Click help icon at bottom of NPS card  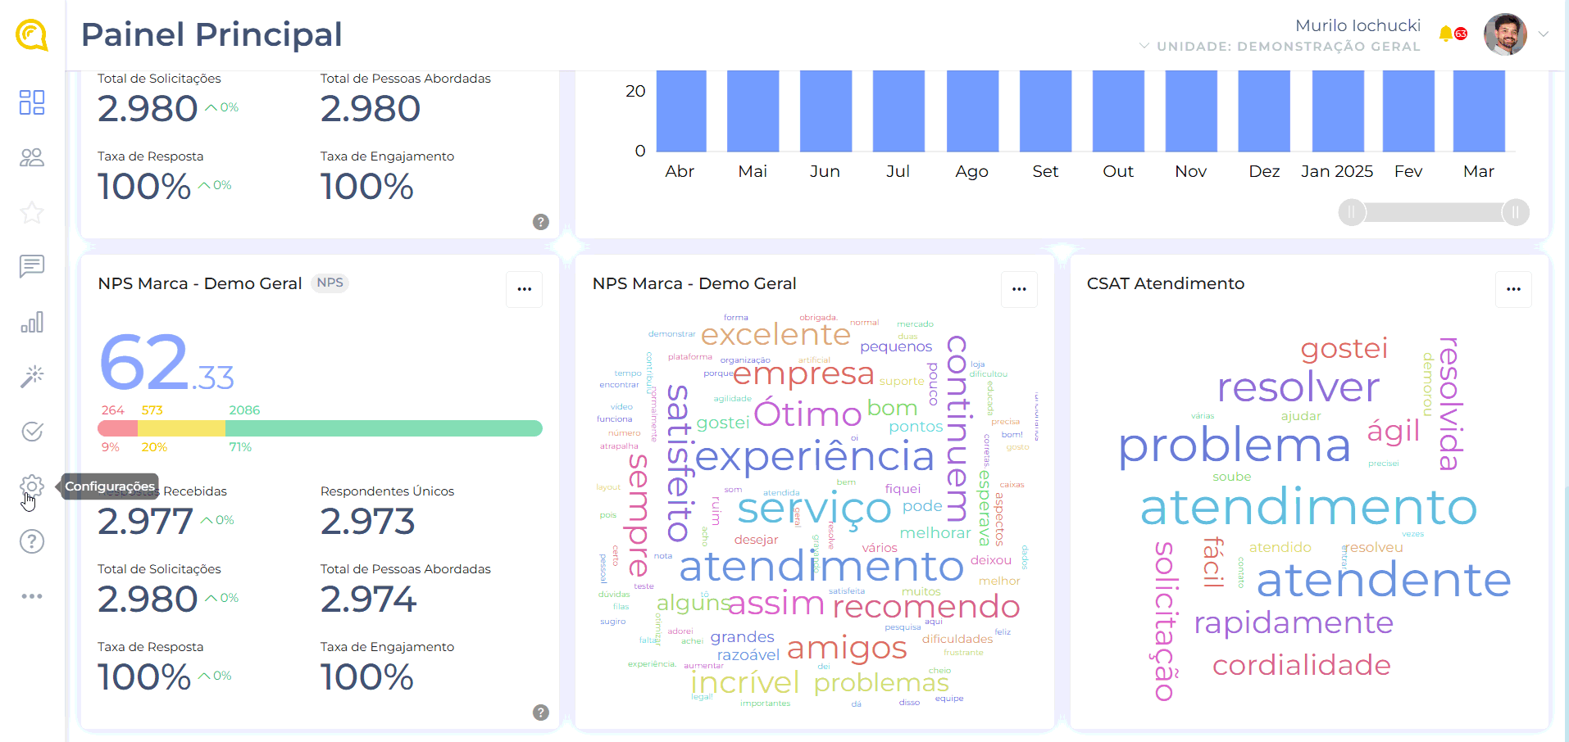(541, 713)
